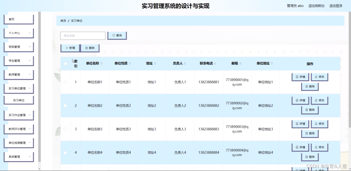
Task: Expand 教师管理 sidebar menu
Action: click(19, 75)
